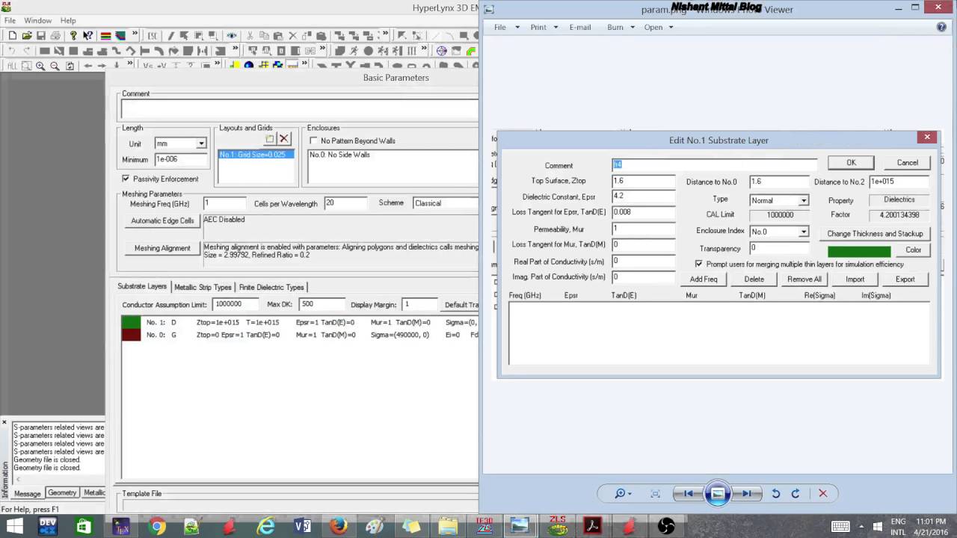The width and height of the screenshot is (957, 538).
Task: Enable No Pattern Beyond Walls checkbox
Action: (314, 140)
